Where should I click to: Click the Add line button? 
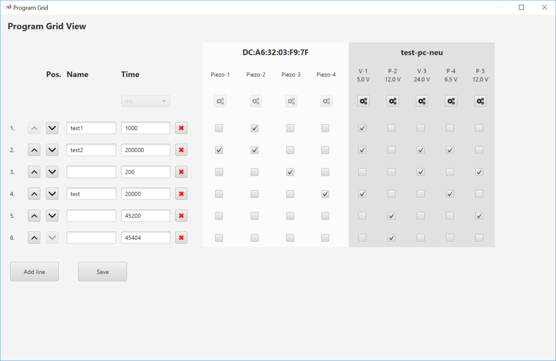click(34, 271)
